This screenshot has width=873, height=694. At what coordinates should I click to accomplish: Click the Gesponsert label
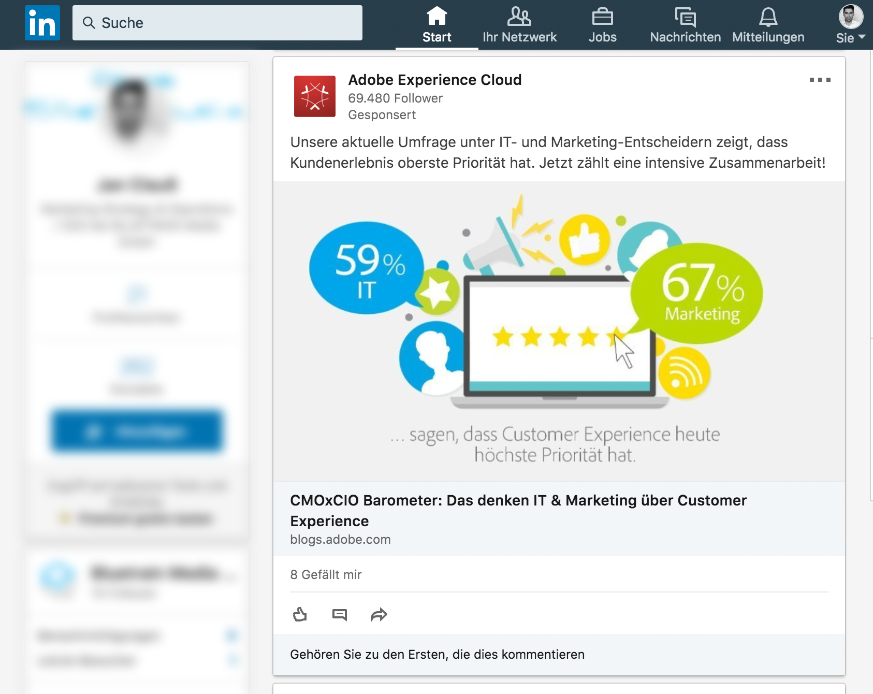pyautogui.click(x=382, y=115)
